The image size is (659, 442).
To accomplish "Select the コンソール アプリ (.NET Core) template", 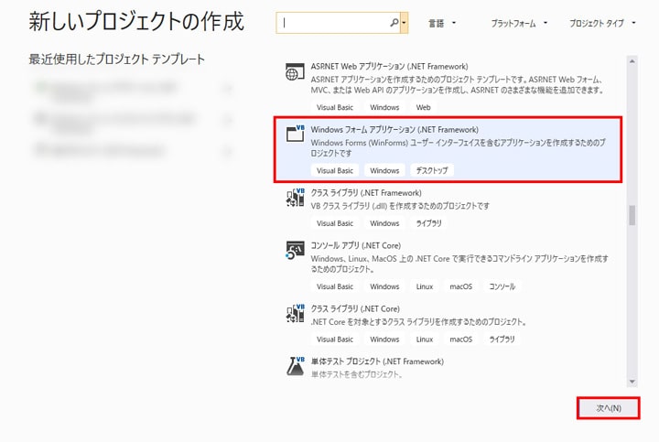I will pos(448,266).
